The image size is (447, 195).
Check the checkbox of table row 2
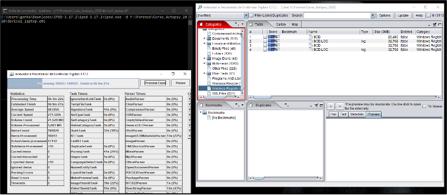tap(265, 41)
